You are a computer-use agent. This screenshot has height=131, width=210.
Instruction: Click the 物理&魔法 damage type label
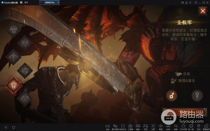[x=187, y=81]
